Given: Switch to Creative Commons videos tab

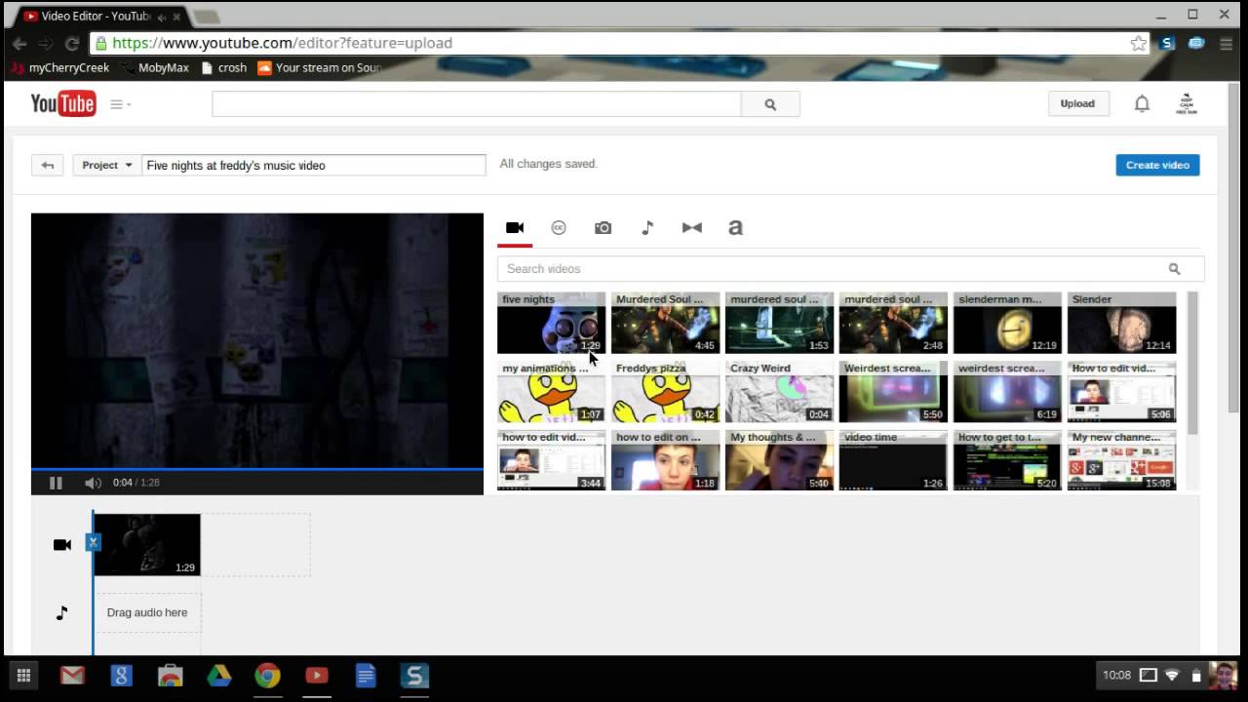Looking at the screenshot, I should click(x=559, y=228).
